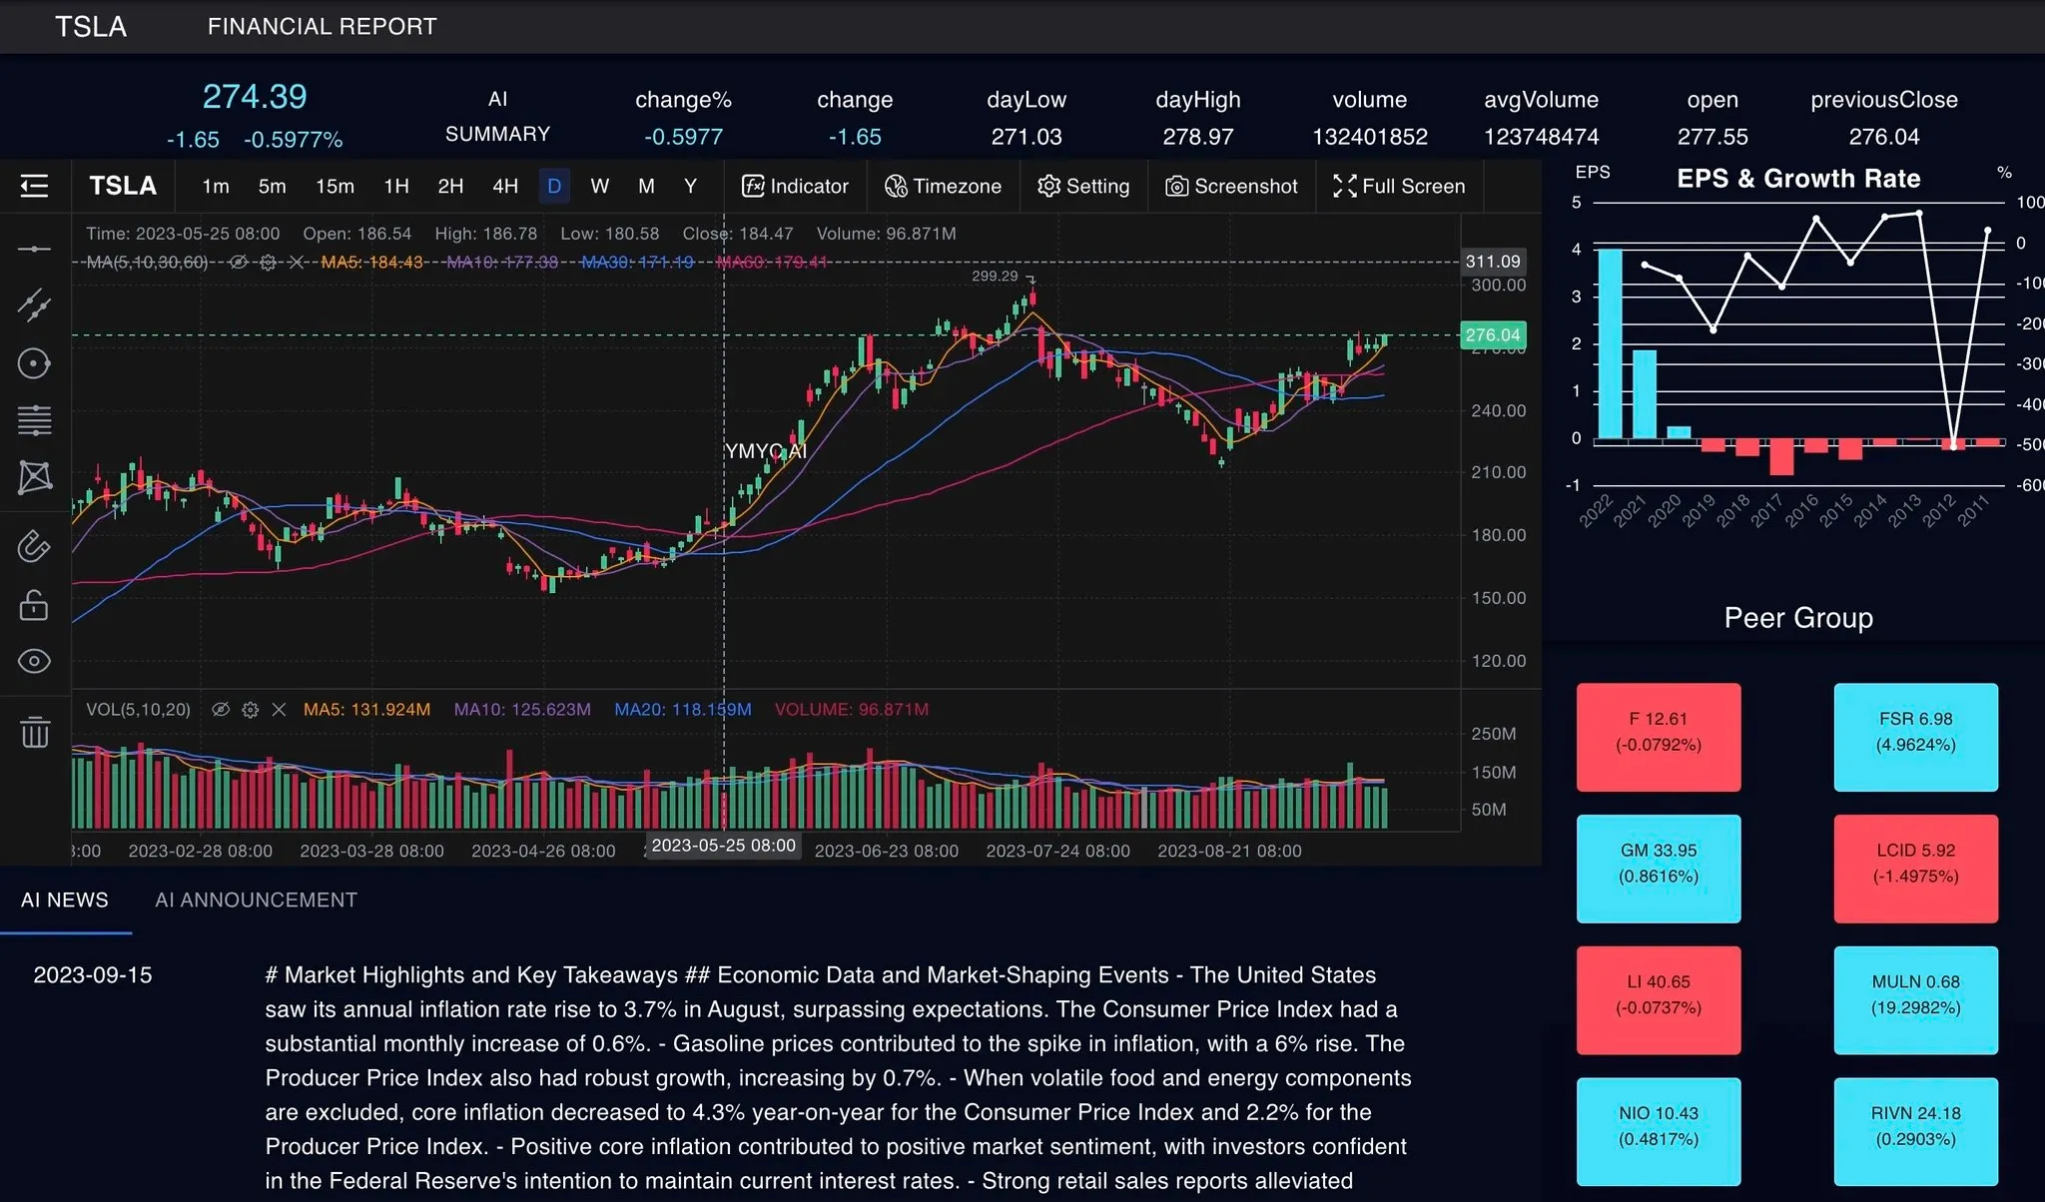Switch chart to Full Screen
Screen dimensions: 2045x1202
pyautogui.click(x=1399, y=186)
